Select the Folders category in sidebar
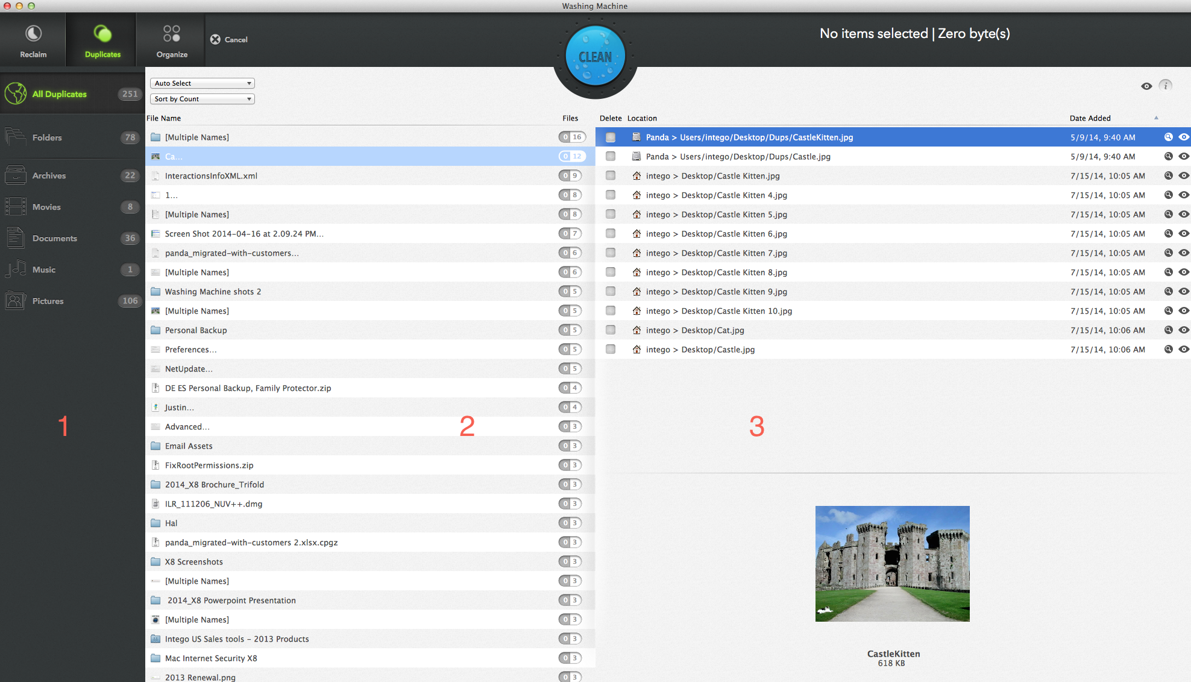 pos(72,137)
